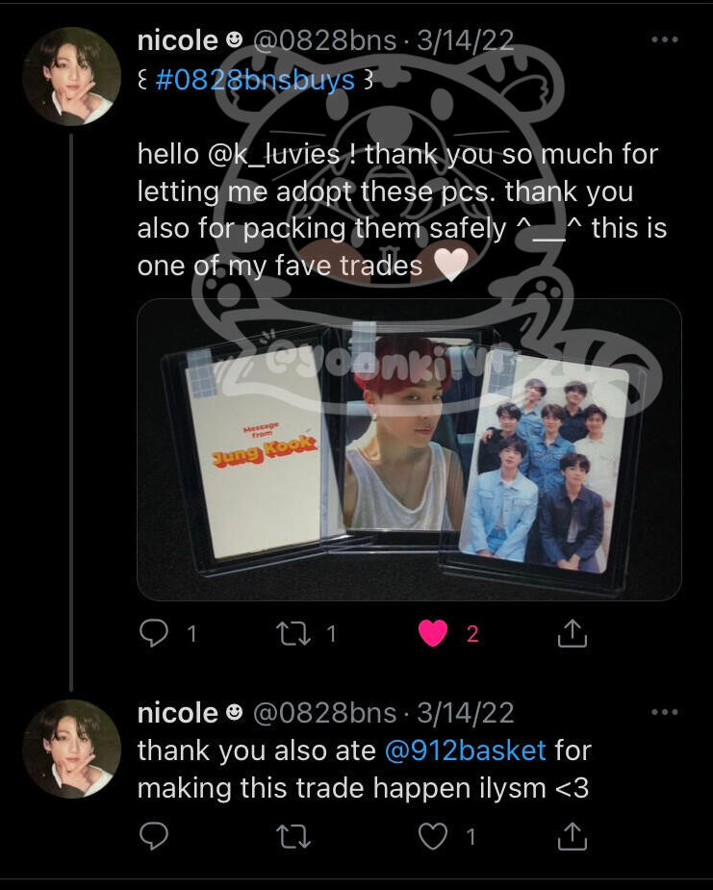Open the first tweet's text body
This screenshot has width=713, height=890.
(x=402, y=210)
